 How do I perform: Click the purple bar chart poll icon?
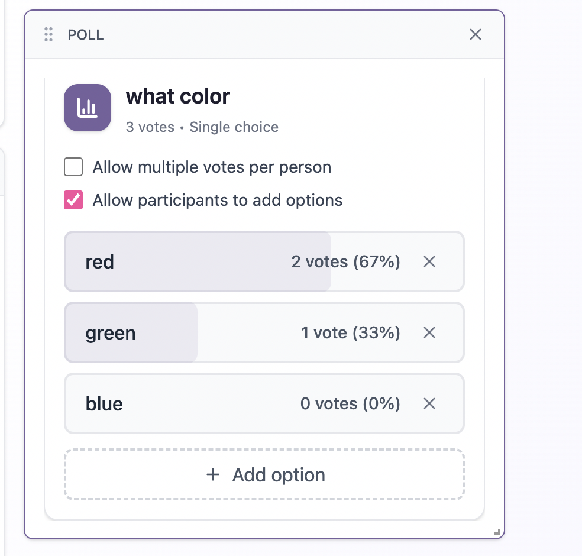pos(88,108)
